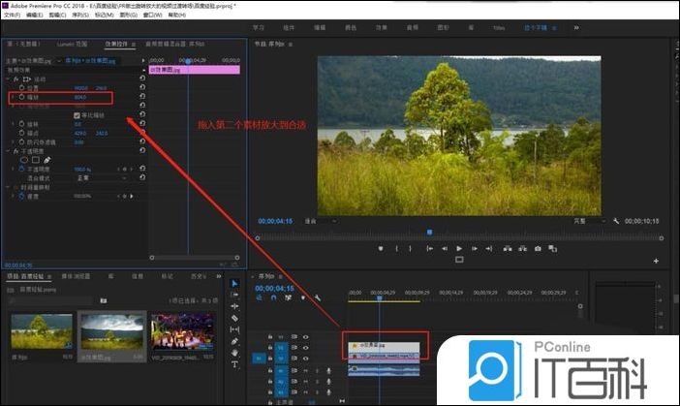Image resolution: width=680 pixels, height=406 pixels.
Task: Open the Sequence menu
Action: pyautogui.click(x=80, y=15)
